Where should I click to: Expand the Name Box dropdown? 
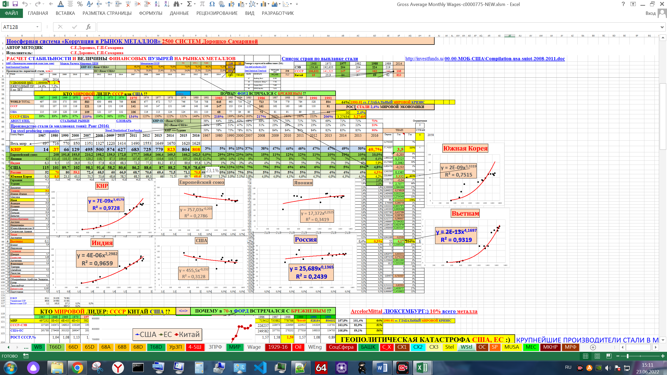37,27
